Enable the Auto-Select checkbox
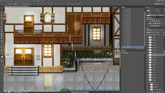Image resolution: width=165 pixels, height=93 pixels. click(7, 4)
